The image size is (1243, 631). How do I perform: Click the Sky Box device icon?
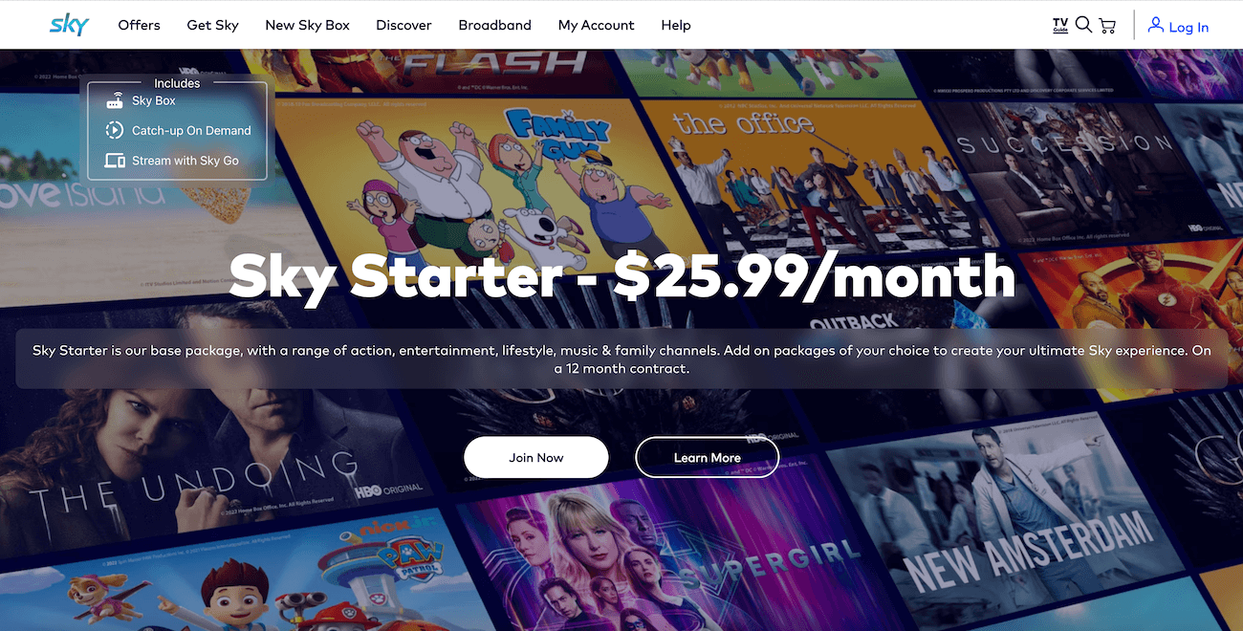click(115, 100)
